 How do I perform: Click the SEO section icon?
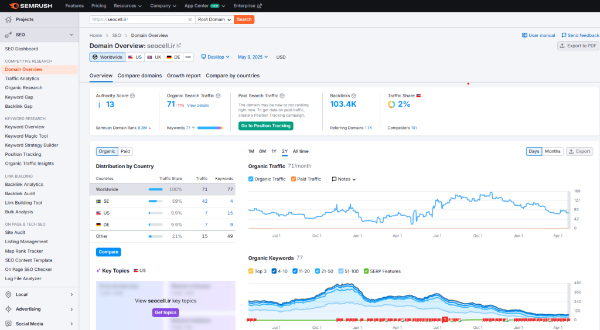tap(8, 35)
